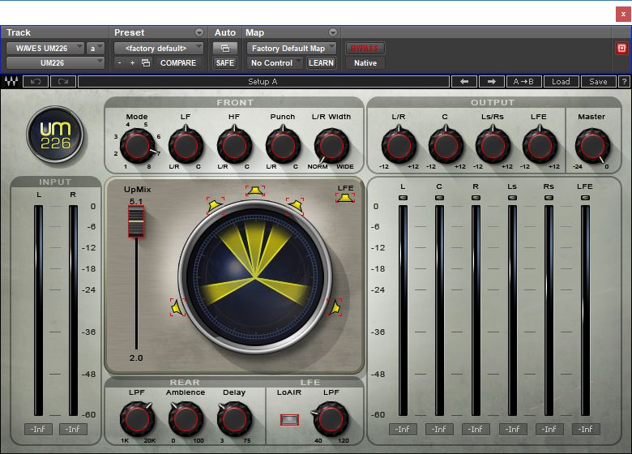Open the No Control dropdown
The image size is (632, 454).
pyautogui.click(x=275, y=63)
